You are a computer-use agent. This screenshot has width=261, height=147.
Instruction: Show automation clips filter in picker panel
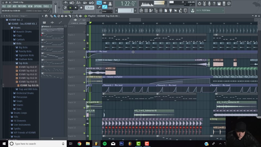click(60, 22)
